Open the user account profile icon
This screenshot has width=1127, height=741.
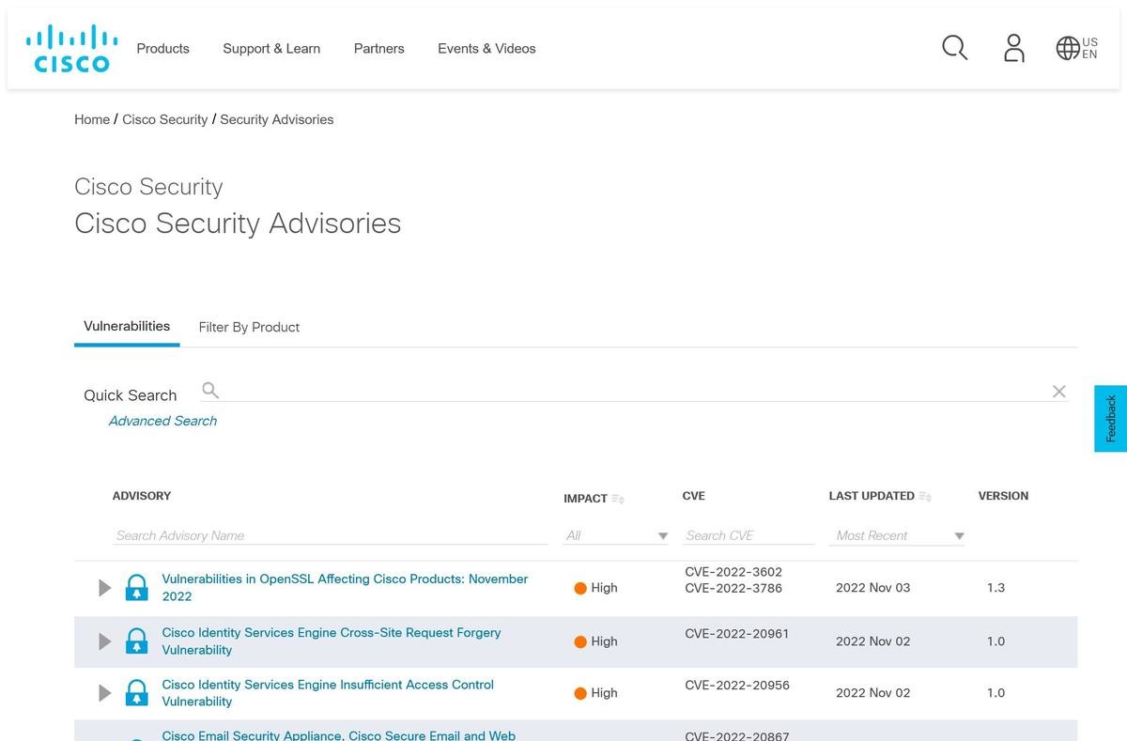pyautogui.click(x=1013, y=48)
